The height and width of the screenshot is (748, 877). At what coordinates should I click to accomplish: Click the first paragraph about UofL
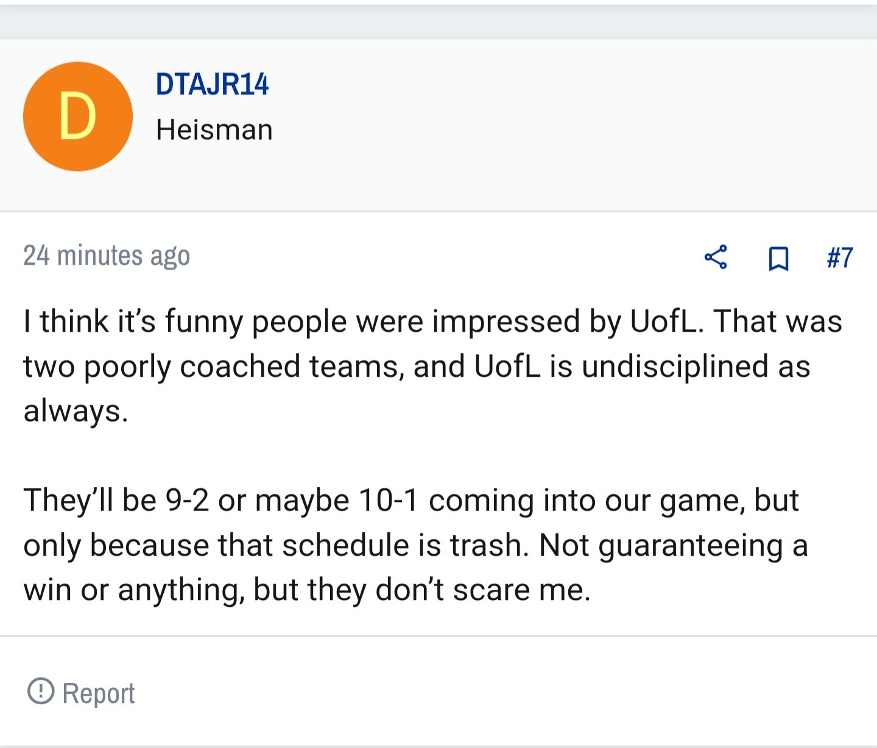[432, 365]
